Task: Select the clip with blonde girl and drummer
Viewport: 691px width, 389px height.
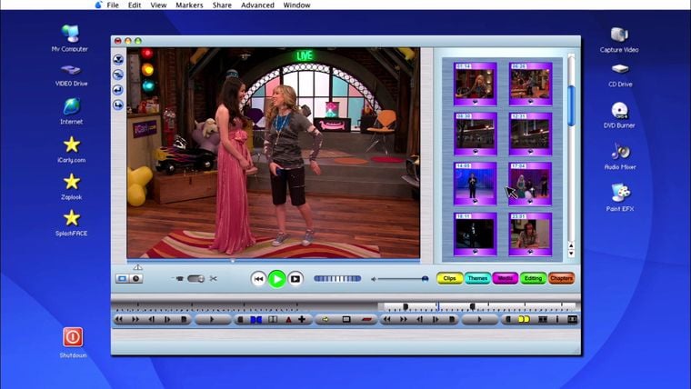Action: tap(530, 184)
